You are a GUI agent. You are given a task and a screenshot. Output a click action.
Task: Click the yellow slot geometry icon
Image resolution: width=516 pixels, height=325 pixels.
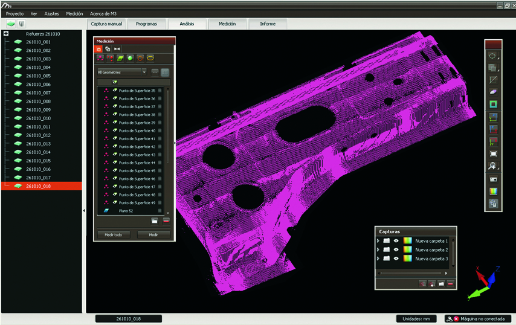[150, 59]
